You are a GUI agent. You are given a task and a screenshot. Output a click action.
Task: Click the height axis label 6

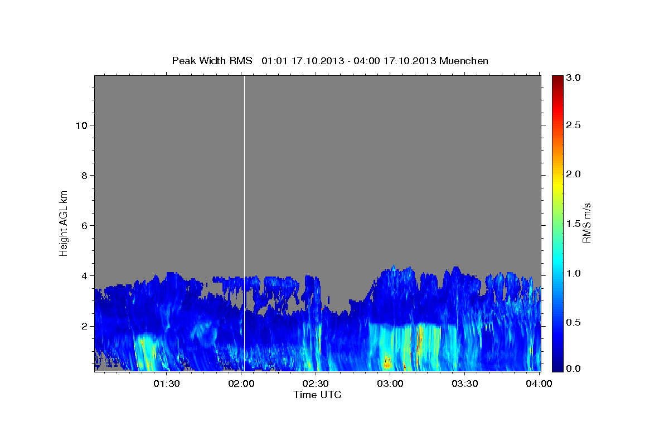[83, 225]
